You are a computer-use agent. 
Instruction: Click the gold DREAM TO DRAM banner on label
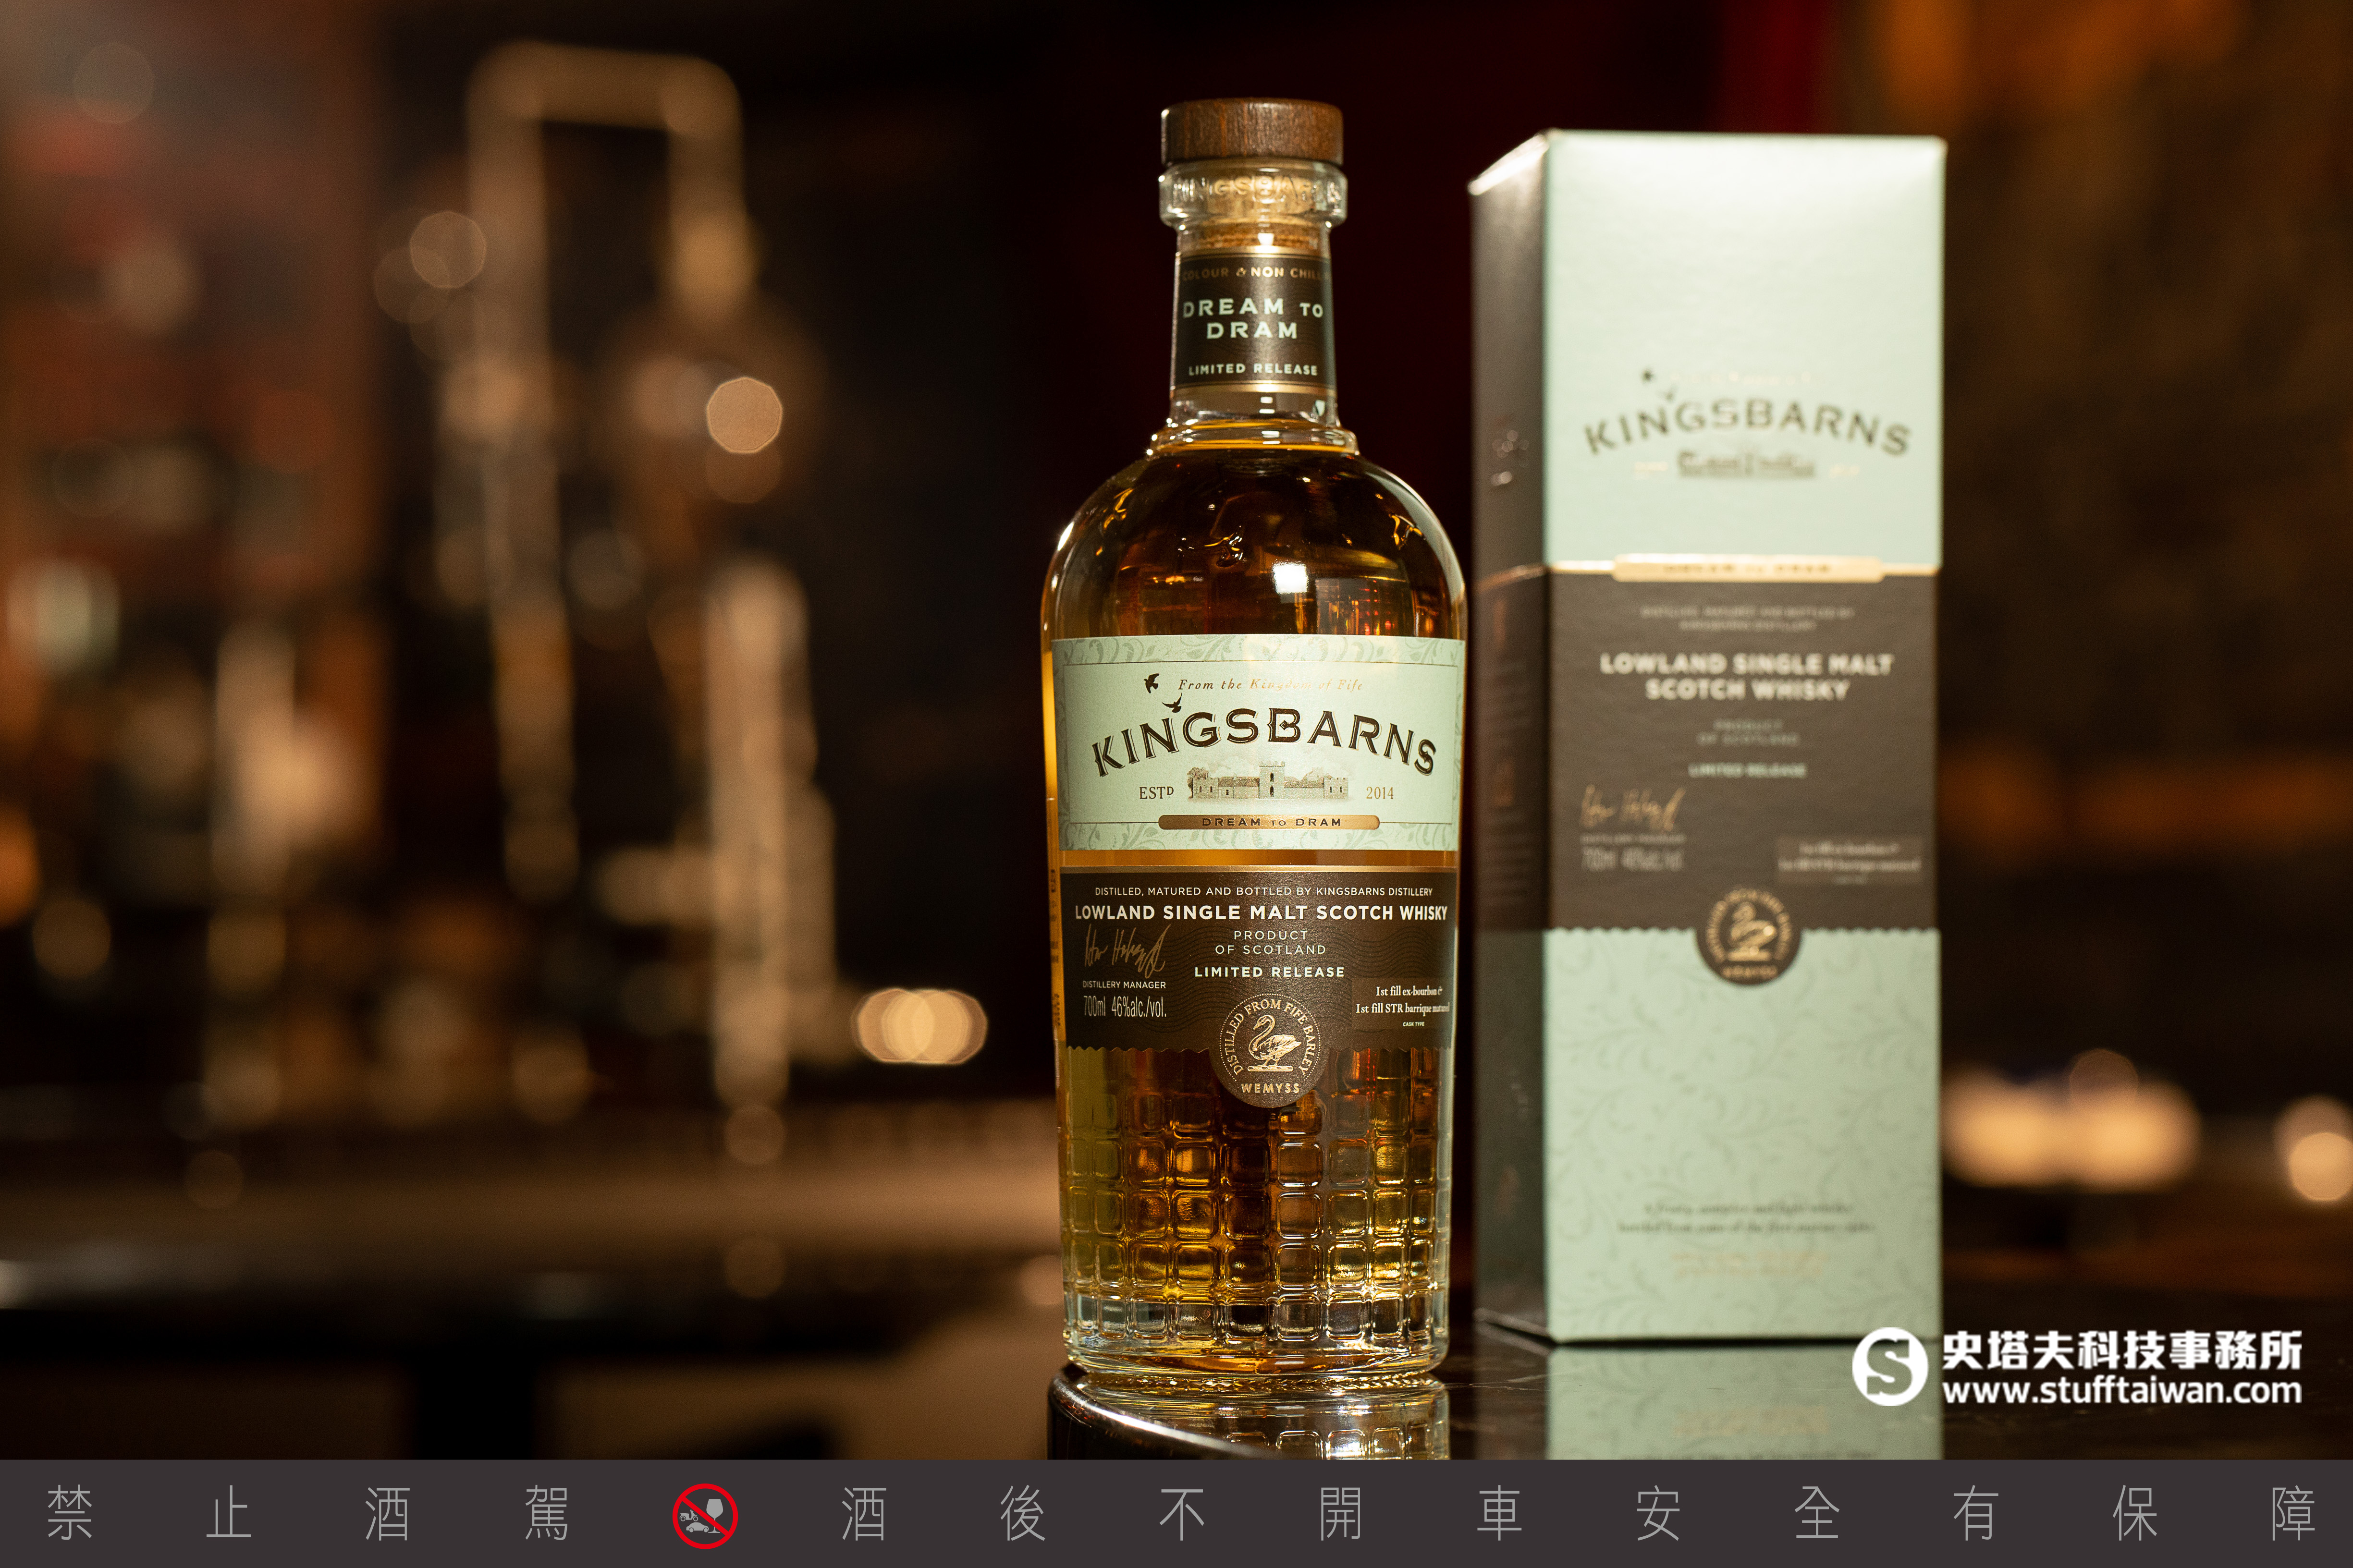click(1270, 822)
